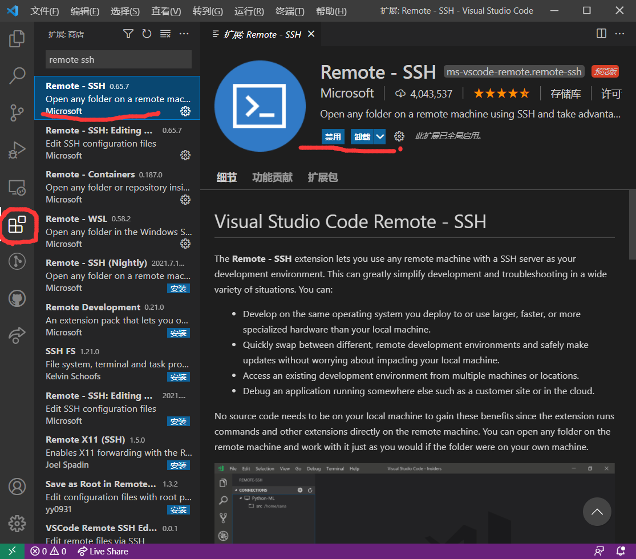This screenshot has width=636, height=559.
Task: Open the 查看(V) menu
Action: click(x=166, y=11)
